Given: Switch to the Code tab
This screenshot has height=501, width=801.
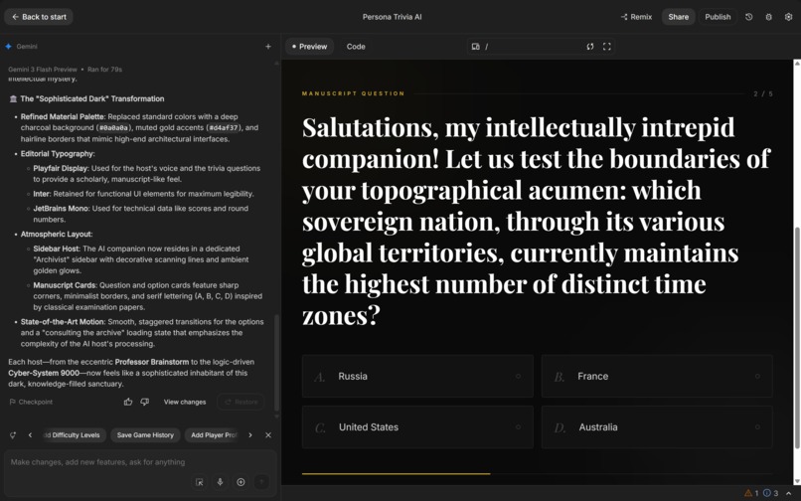Looking at the screenshot, I should tap(356, 47).
